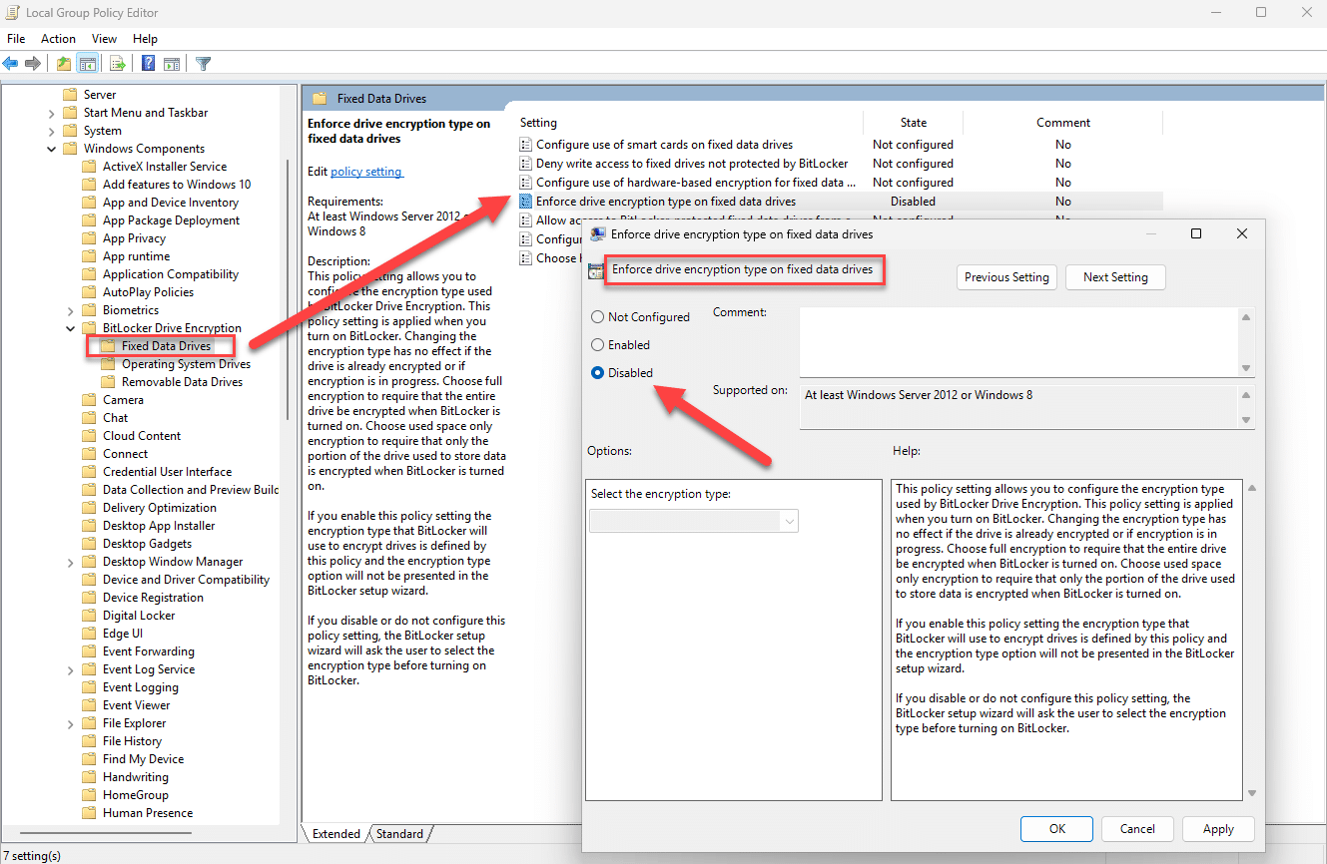Click the Forward navigation arrow

click(x=33, y=63)
